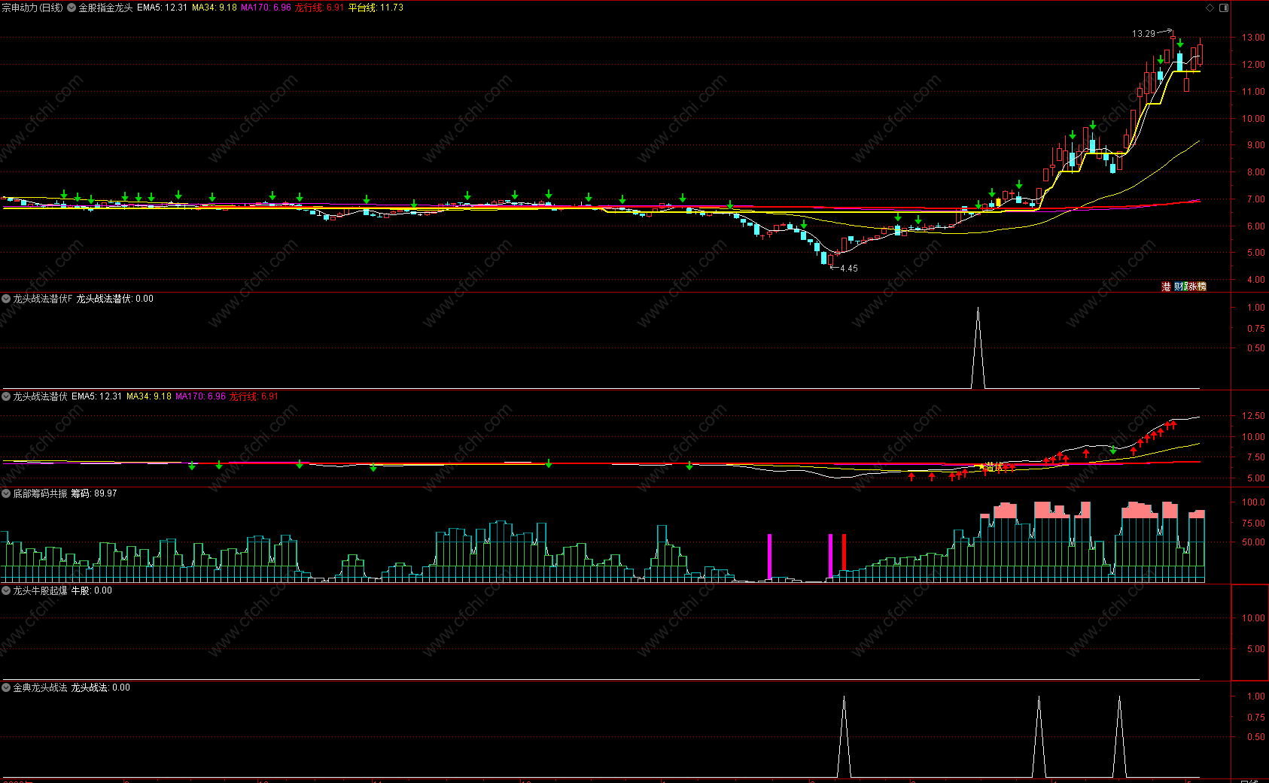Click the EMA5: 12.31 value in main chart header
This screenshot has width=1269, height=783.
coord(162,8)
